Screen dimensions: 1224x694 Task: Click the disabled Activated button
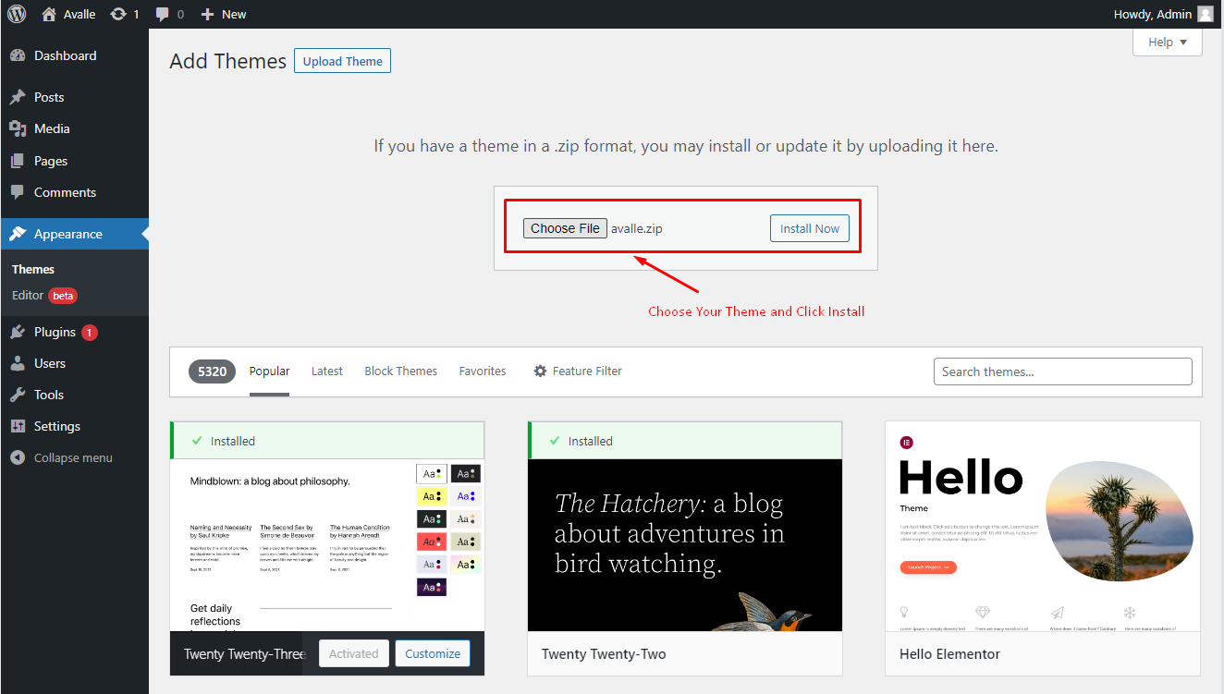pos(354,653)
